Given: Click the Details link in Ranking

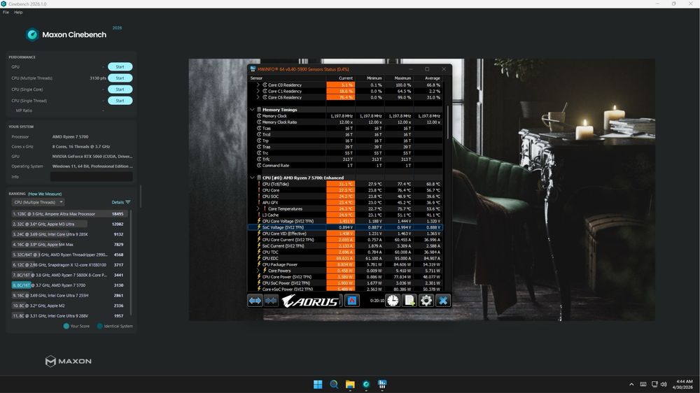Looking at the screenshot, I should pyautogui.click(x=118, y=202).
